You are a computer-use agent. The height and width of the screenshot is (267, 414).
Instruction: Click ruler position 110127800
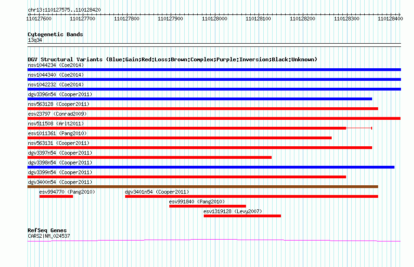pos(127,19)
